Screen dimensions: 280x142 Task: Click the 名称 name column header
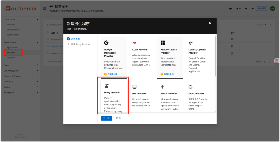[x=53, y=33]
